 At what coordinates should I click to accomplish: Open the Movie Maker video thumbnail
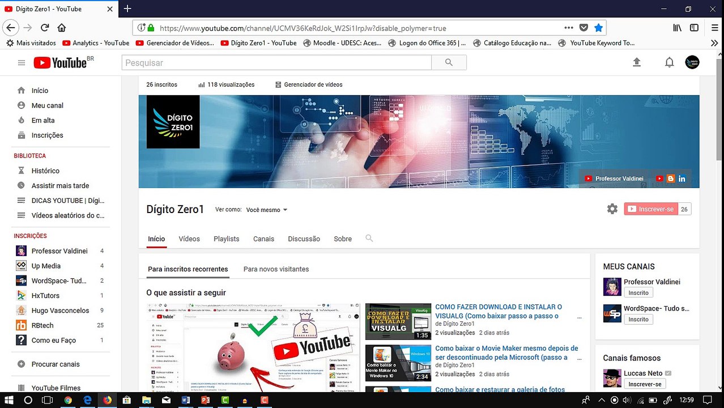pos(398,363)
